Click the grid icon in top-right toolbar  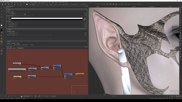pyautogui.click(x=110, y=5)
